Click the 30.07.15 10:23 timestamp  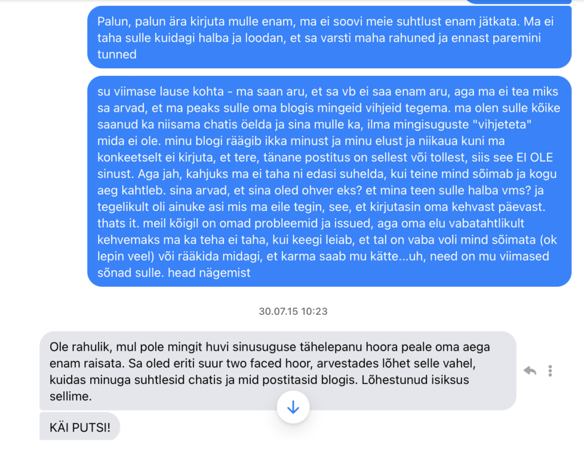(x=293, y=311)
